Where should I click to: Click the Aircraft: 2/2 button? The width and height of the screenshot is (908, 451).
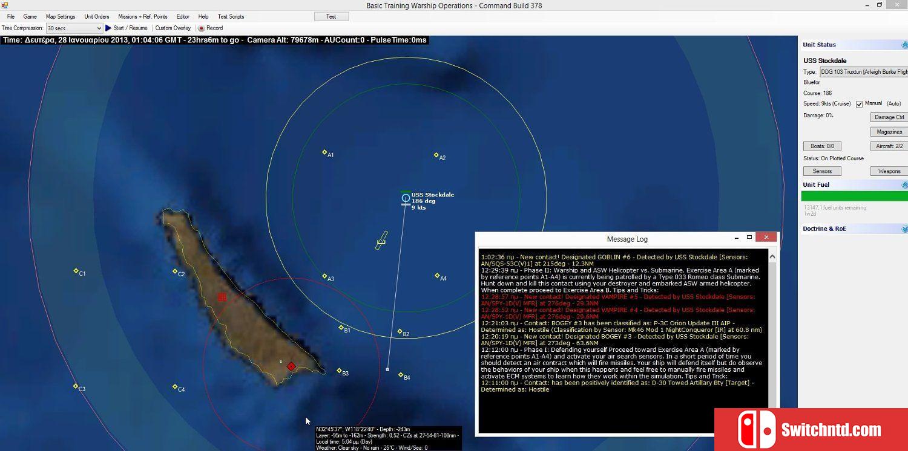889,146
